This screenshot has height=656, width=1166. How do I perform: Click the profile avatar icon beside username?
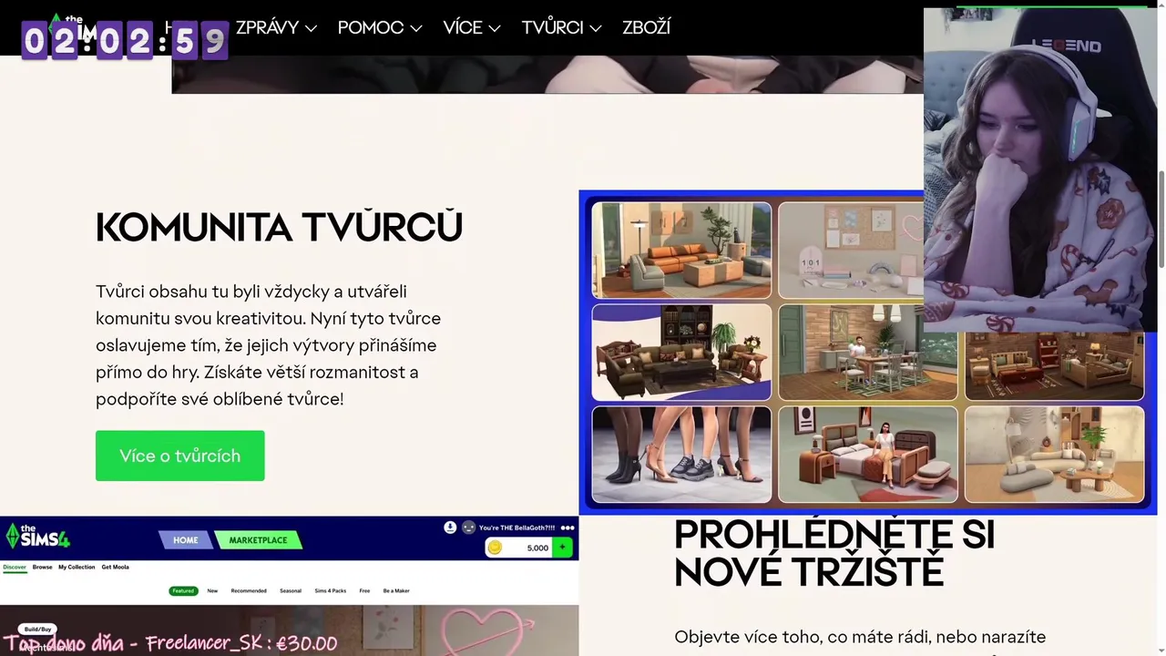coord(468,528)
